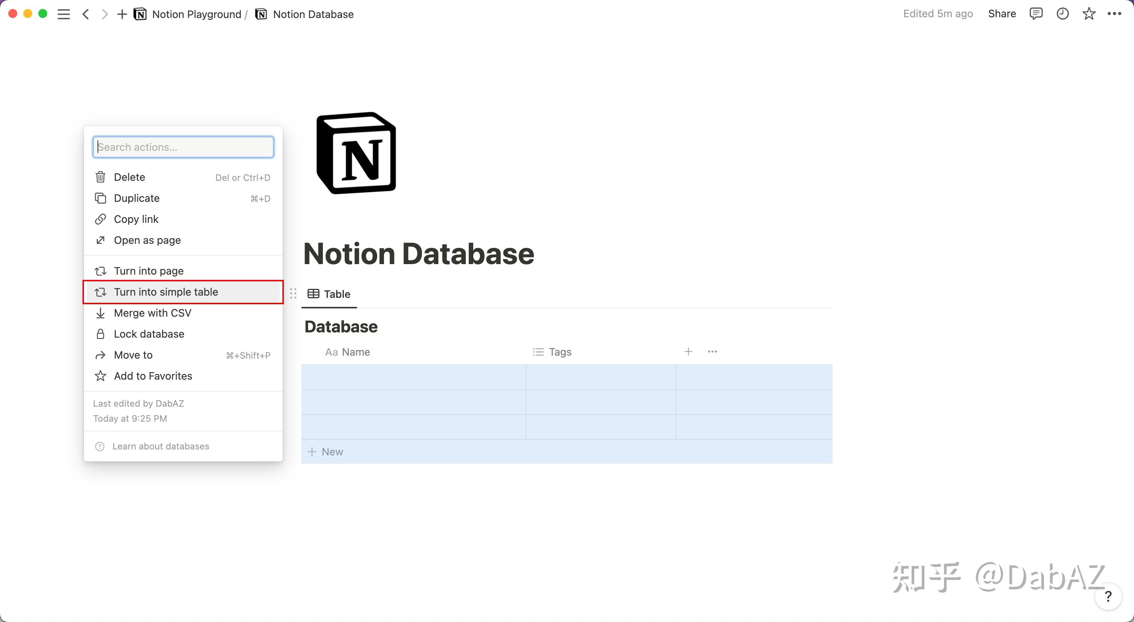Open page history with the clock icon
The width and height of the screenshot is (1134, 622).
(x=1063, y=14)
